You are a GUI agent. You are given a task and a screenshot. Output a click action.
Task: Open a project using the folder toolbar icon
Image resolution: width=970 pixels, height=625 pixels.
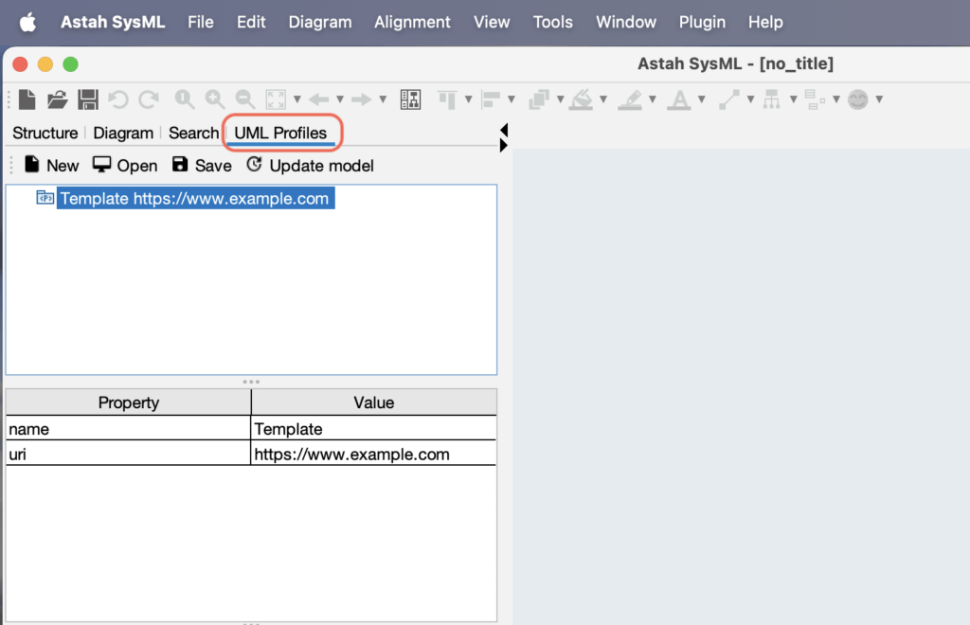point(56,98)
